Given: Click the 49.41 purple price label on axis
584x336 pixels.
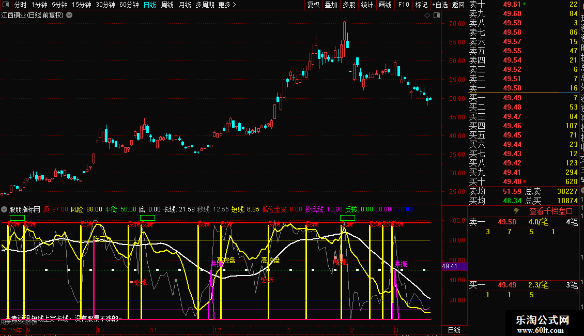Looking at the screenshot, I should 450,266.
